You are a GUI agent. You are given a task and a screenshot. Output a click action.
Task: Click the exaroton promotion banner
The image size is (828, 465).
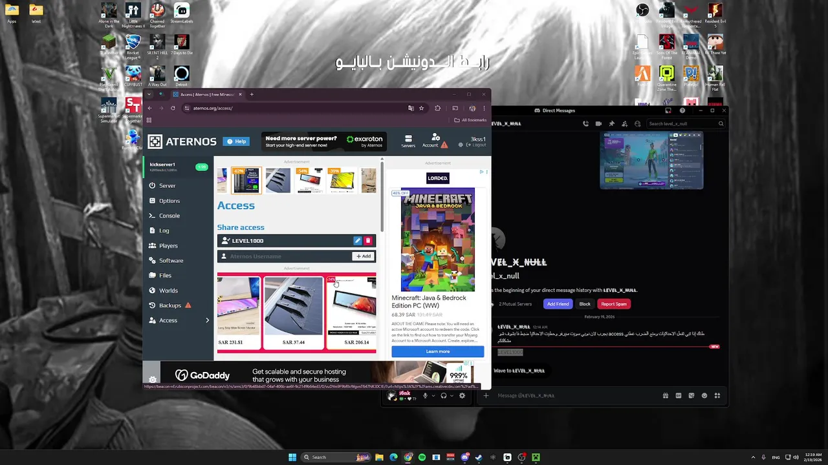tap(324, 141)
